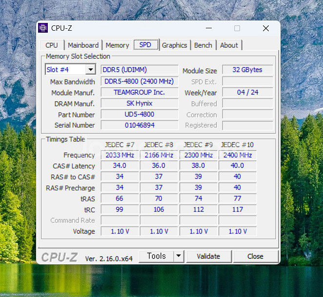Open the arrow menu beside Tools
Screen dimensions: 323x297
click(x=178, y=256)
